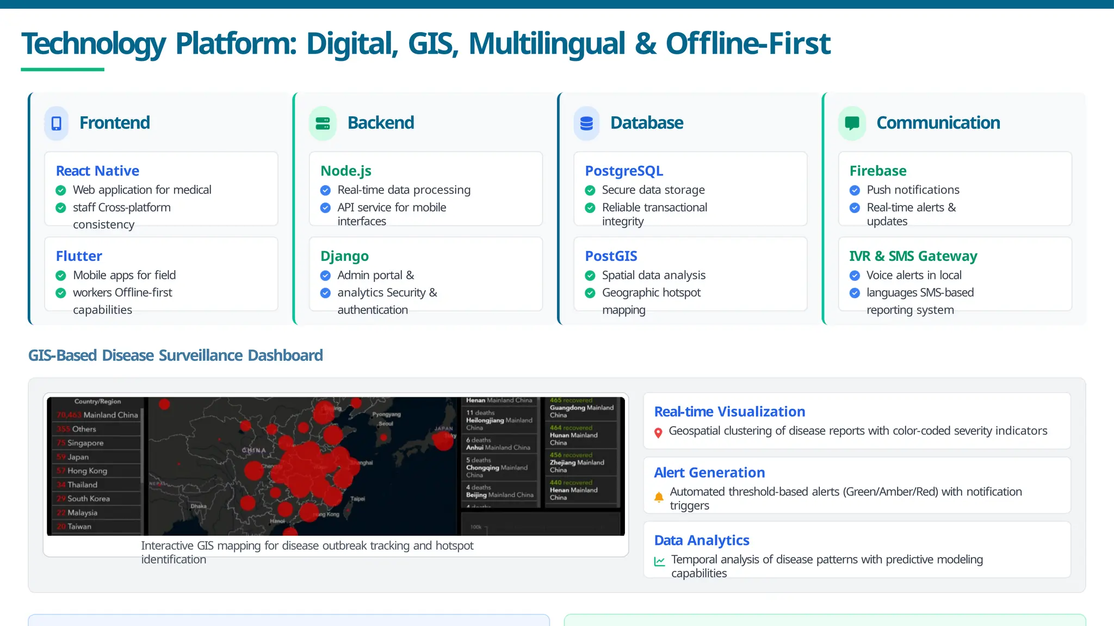Click the green chart icon under Data Analytics
This screenshot has height=626, width=1114.
coord(659,561)
